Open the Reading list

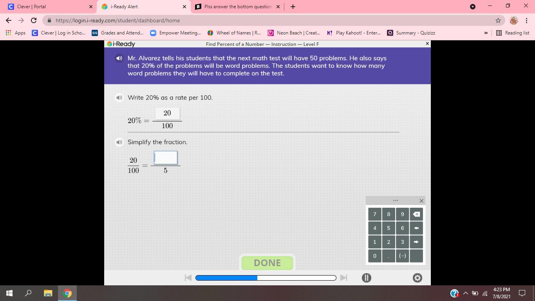[513, 33]
